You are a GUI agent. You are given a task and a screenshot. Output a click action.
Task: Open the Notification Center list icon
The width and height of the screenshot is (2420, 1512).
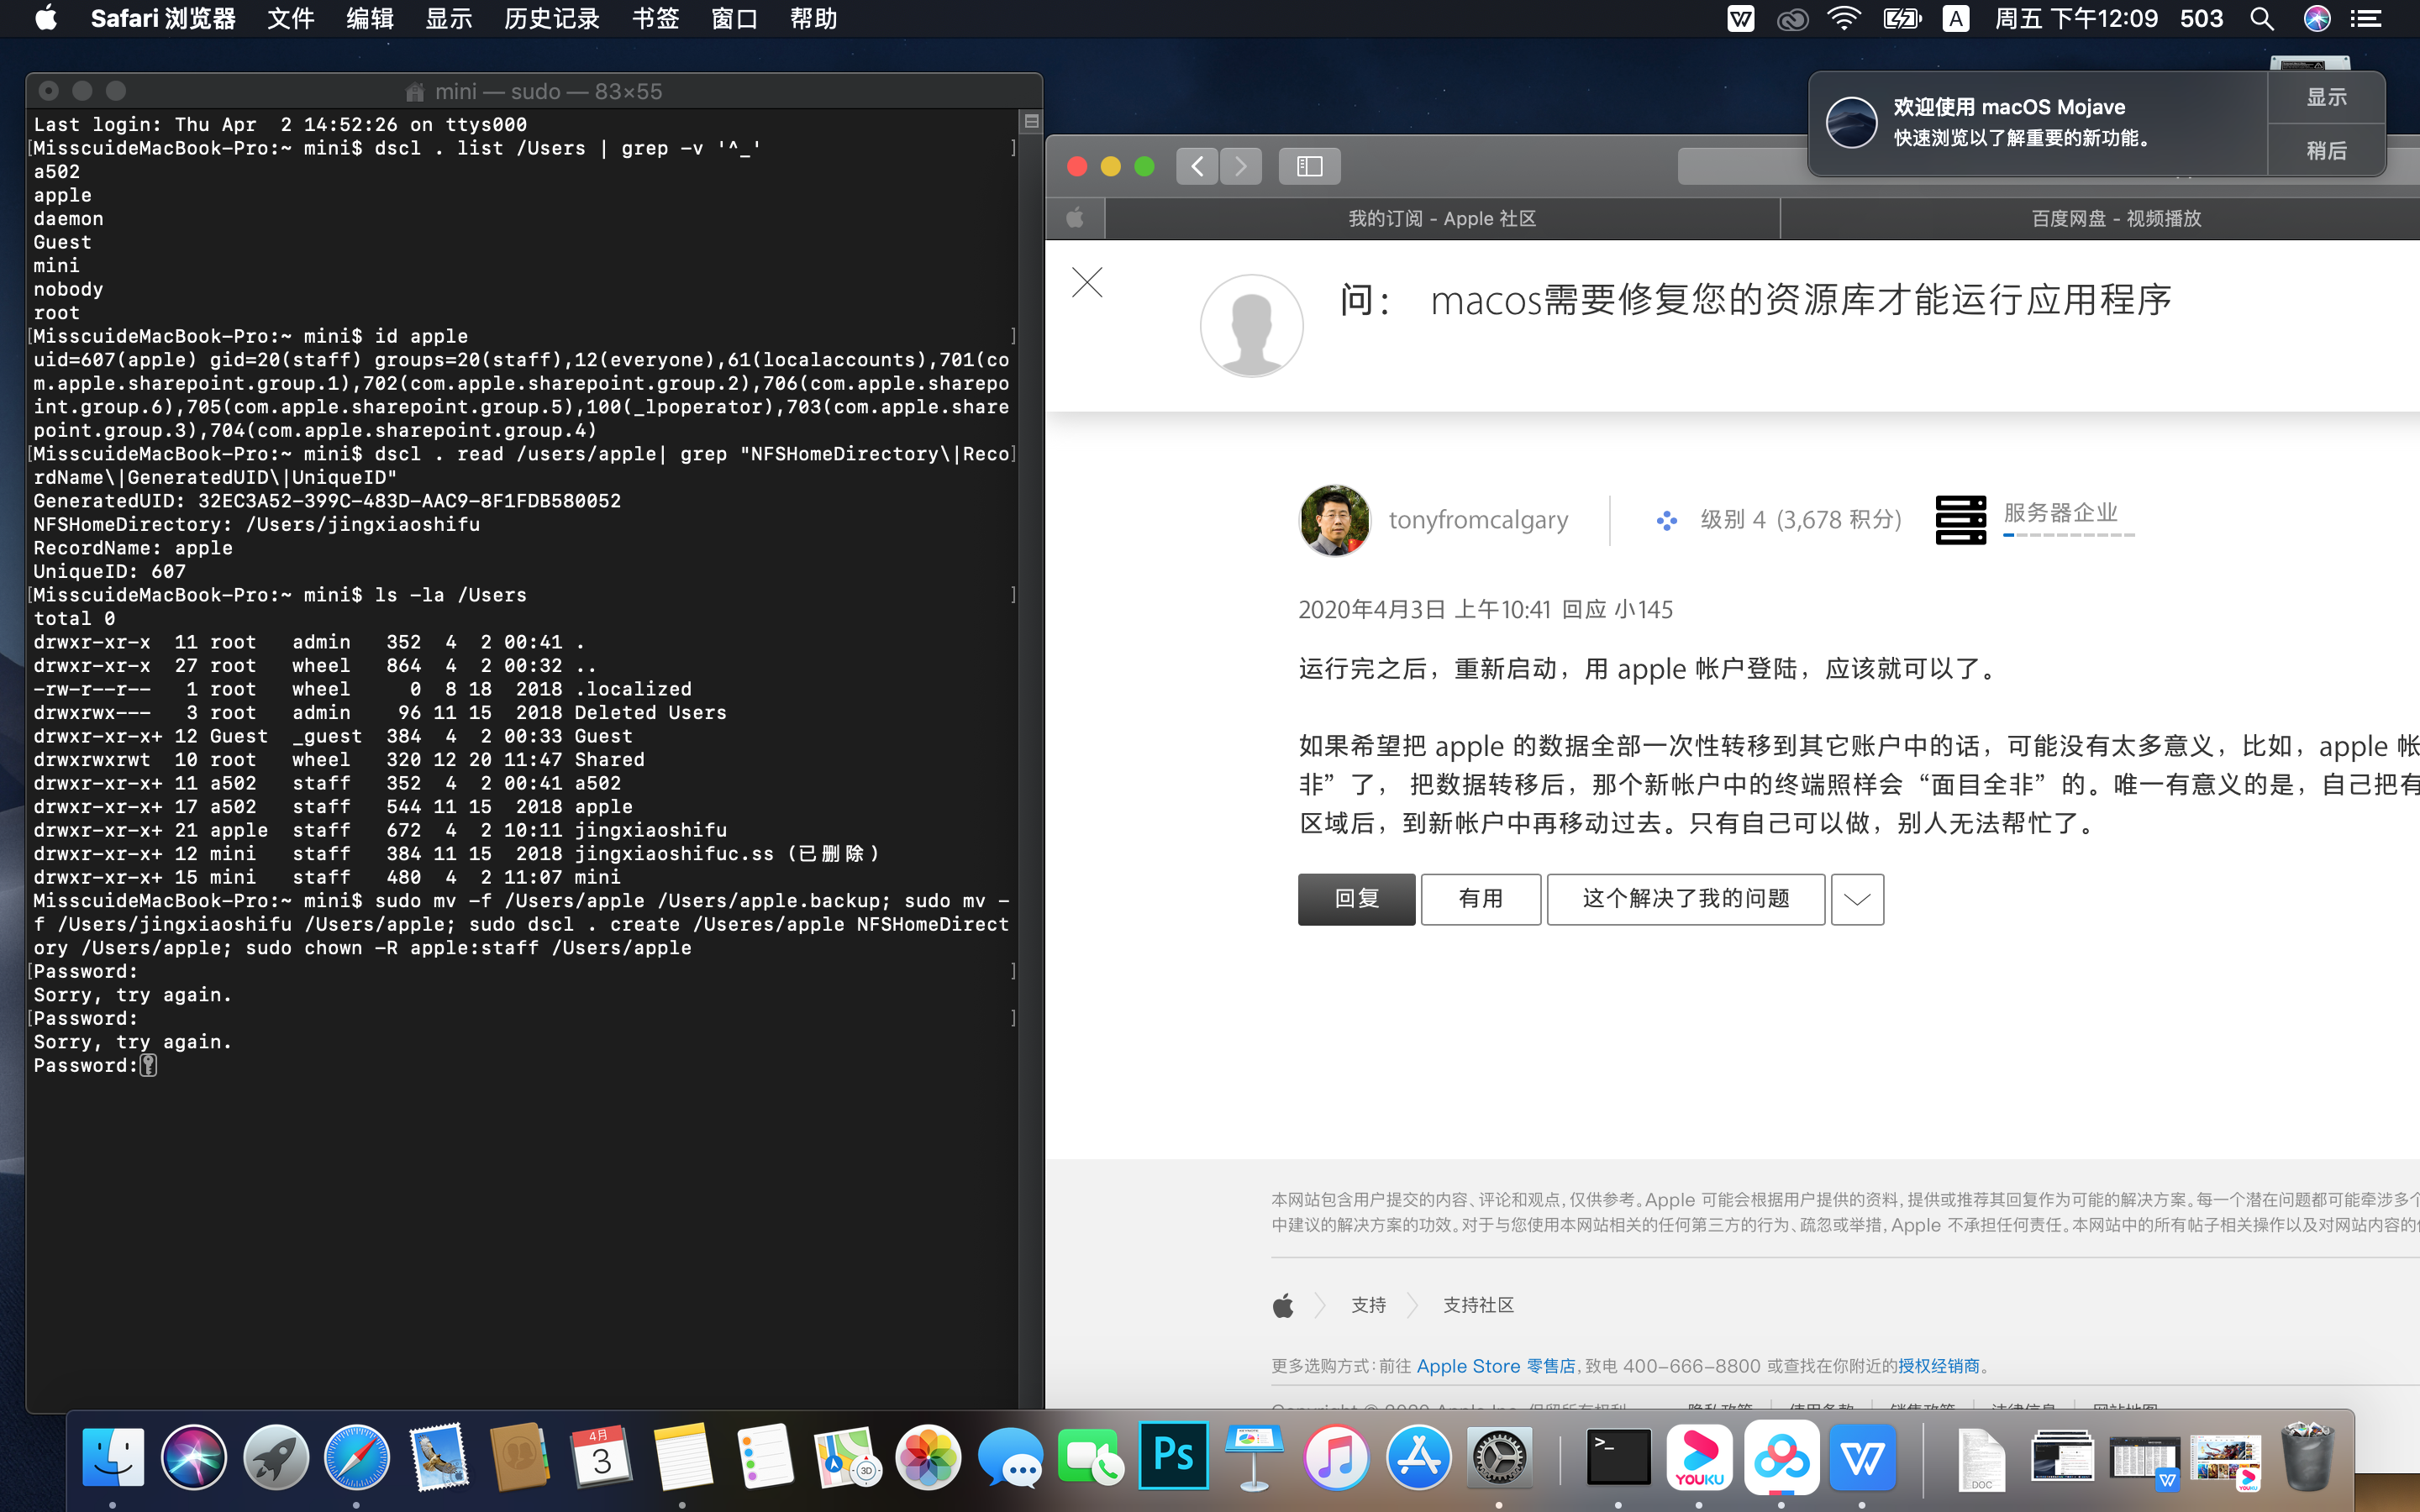(2366, 19)
